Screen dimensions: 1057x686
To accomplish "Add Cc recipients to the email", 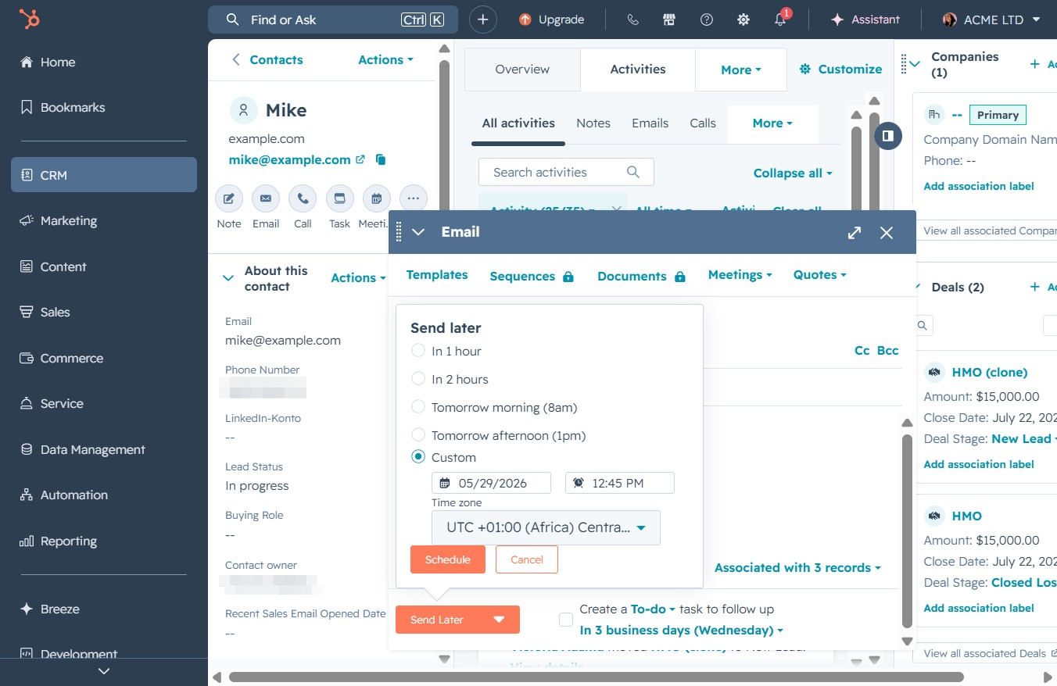I will point(862,351).
